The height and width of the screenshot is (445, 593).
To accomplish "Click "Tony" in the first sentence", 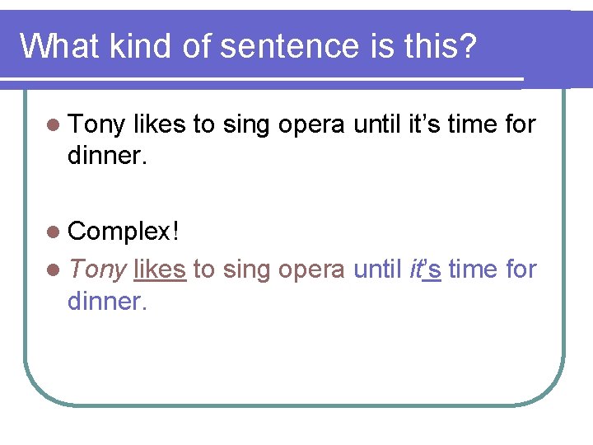I will click(96, 124).
